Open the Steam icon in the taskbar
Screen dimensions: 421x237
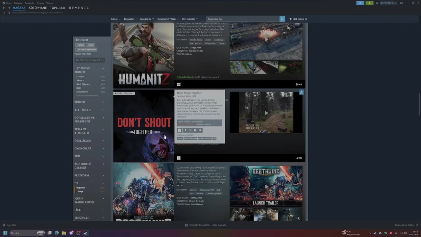coord(86,233)
